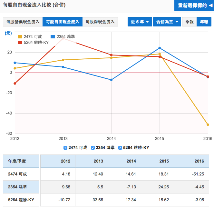
Task: Expand the 近 5 年 dropdown
Action: tap(139, 22)
